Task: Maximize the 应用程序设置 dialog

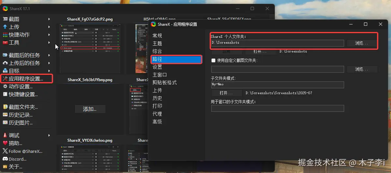Action: [366, 24]
